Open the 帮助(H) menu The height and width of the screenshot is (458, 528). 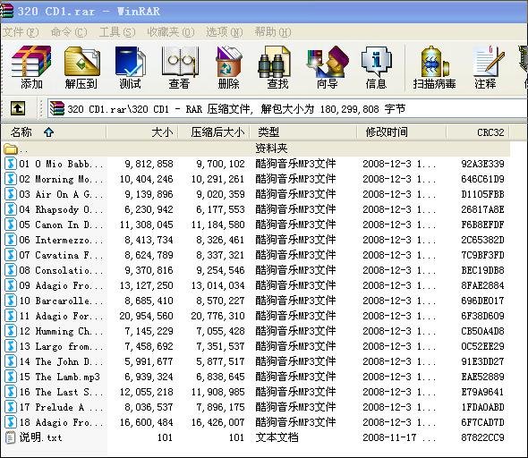[273, 32]
